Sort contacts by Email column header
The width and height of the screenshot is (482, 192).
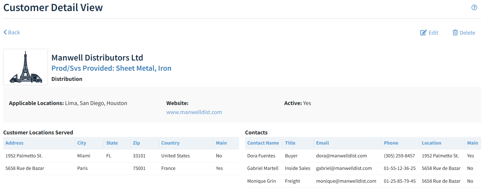tap(322, 143)
